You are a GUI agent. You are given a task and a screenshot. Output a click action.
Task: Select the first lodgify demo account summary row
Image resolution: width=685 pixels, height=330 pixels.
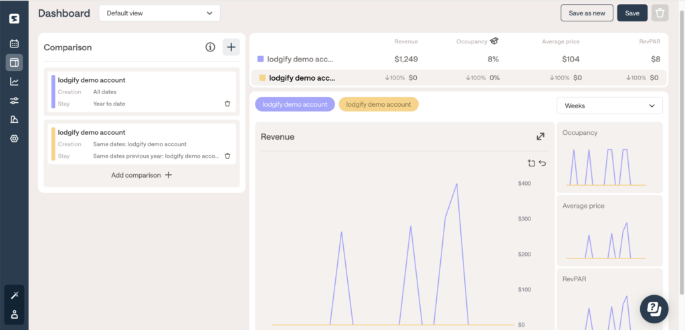(x=459, y=59)
